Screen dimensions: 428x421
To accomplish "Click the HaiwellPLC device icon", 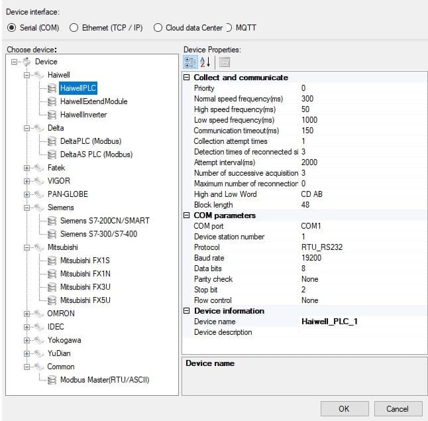I will pyautogui.click(x=52, y=88).
